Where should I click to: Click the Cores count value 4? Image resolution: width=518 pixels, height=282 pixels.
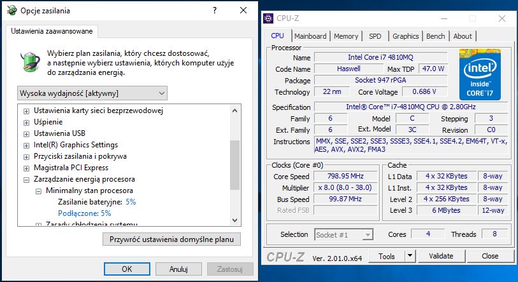[x=428, y=234]
